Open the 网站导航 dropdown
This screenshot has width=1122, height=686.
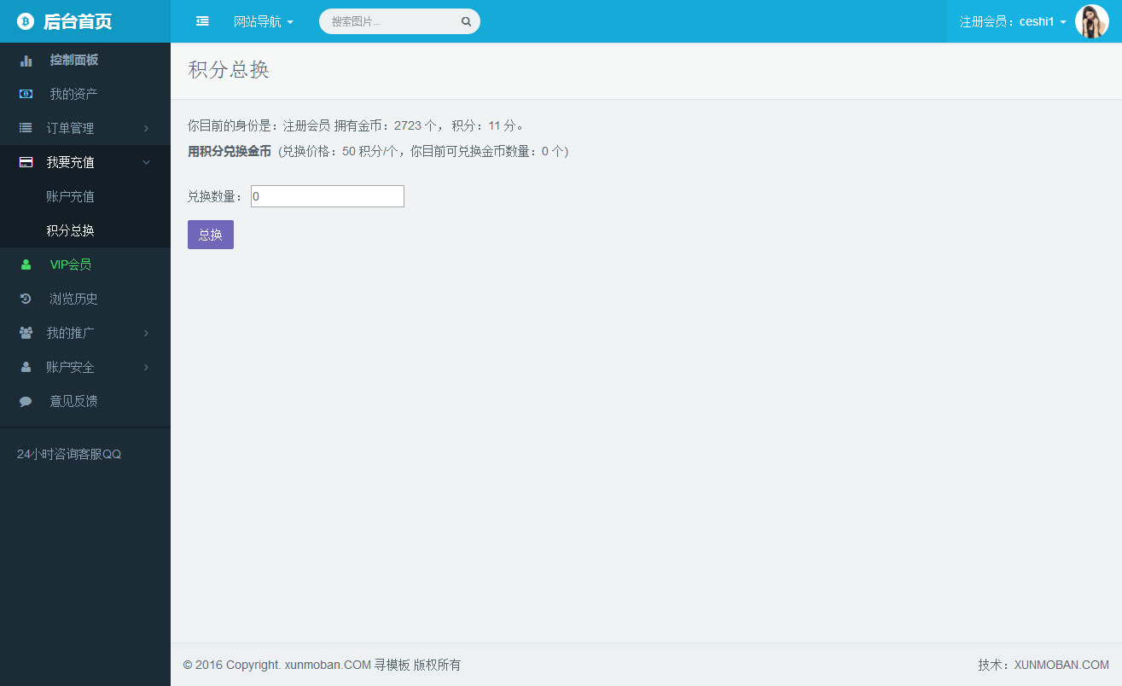[x=264, y=21]
